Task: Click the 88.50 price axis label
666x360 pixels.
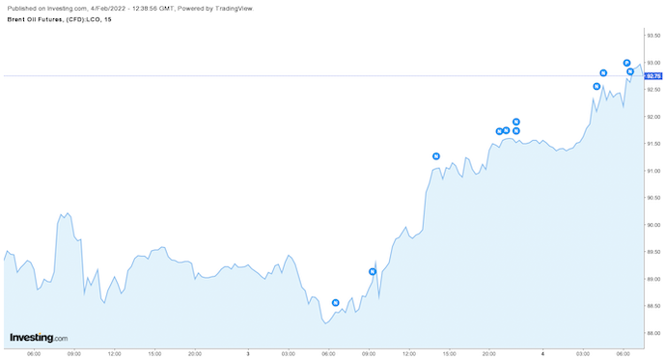Action: pos(653,306)
